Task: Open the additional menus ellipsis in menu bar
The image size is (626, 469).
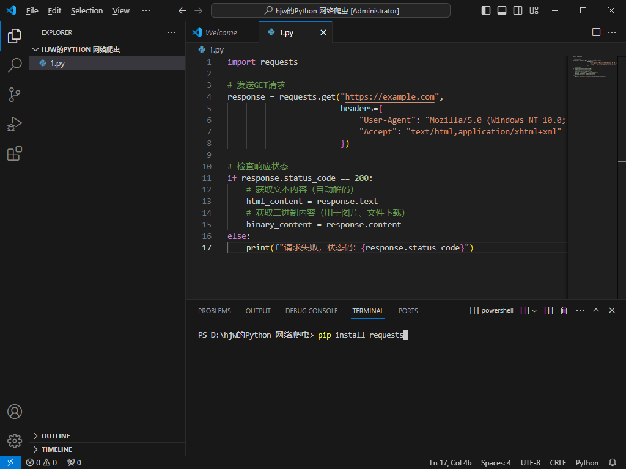Action: 146,11
